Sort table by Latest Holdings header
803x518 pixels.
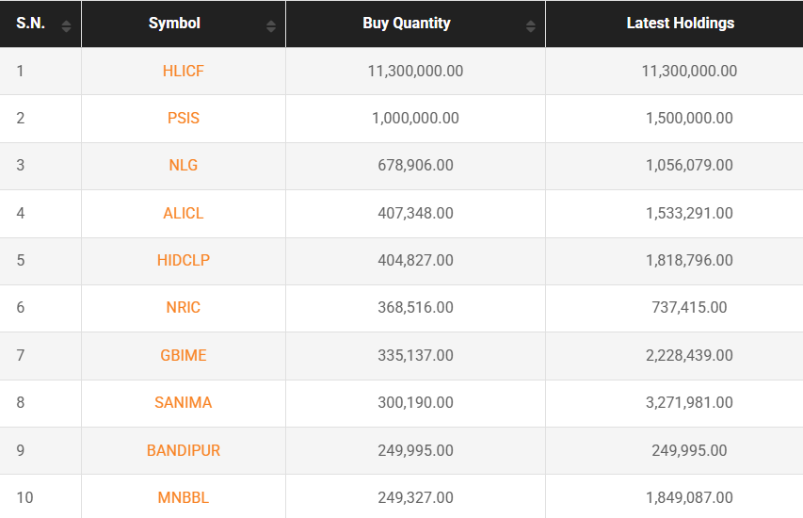[x=680, y=23]
